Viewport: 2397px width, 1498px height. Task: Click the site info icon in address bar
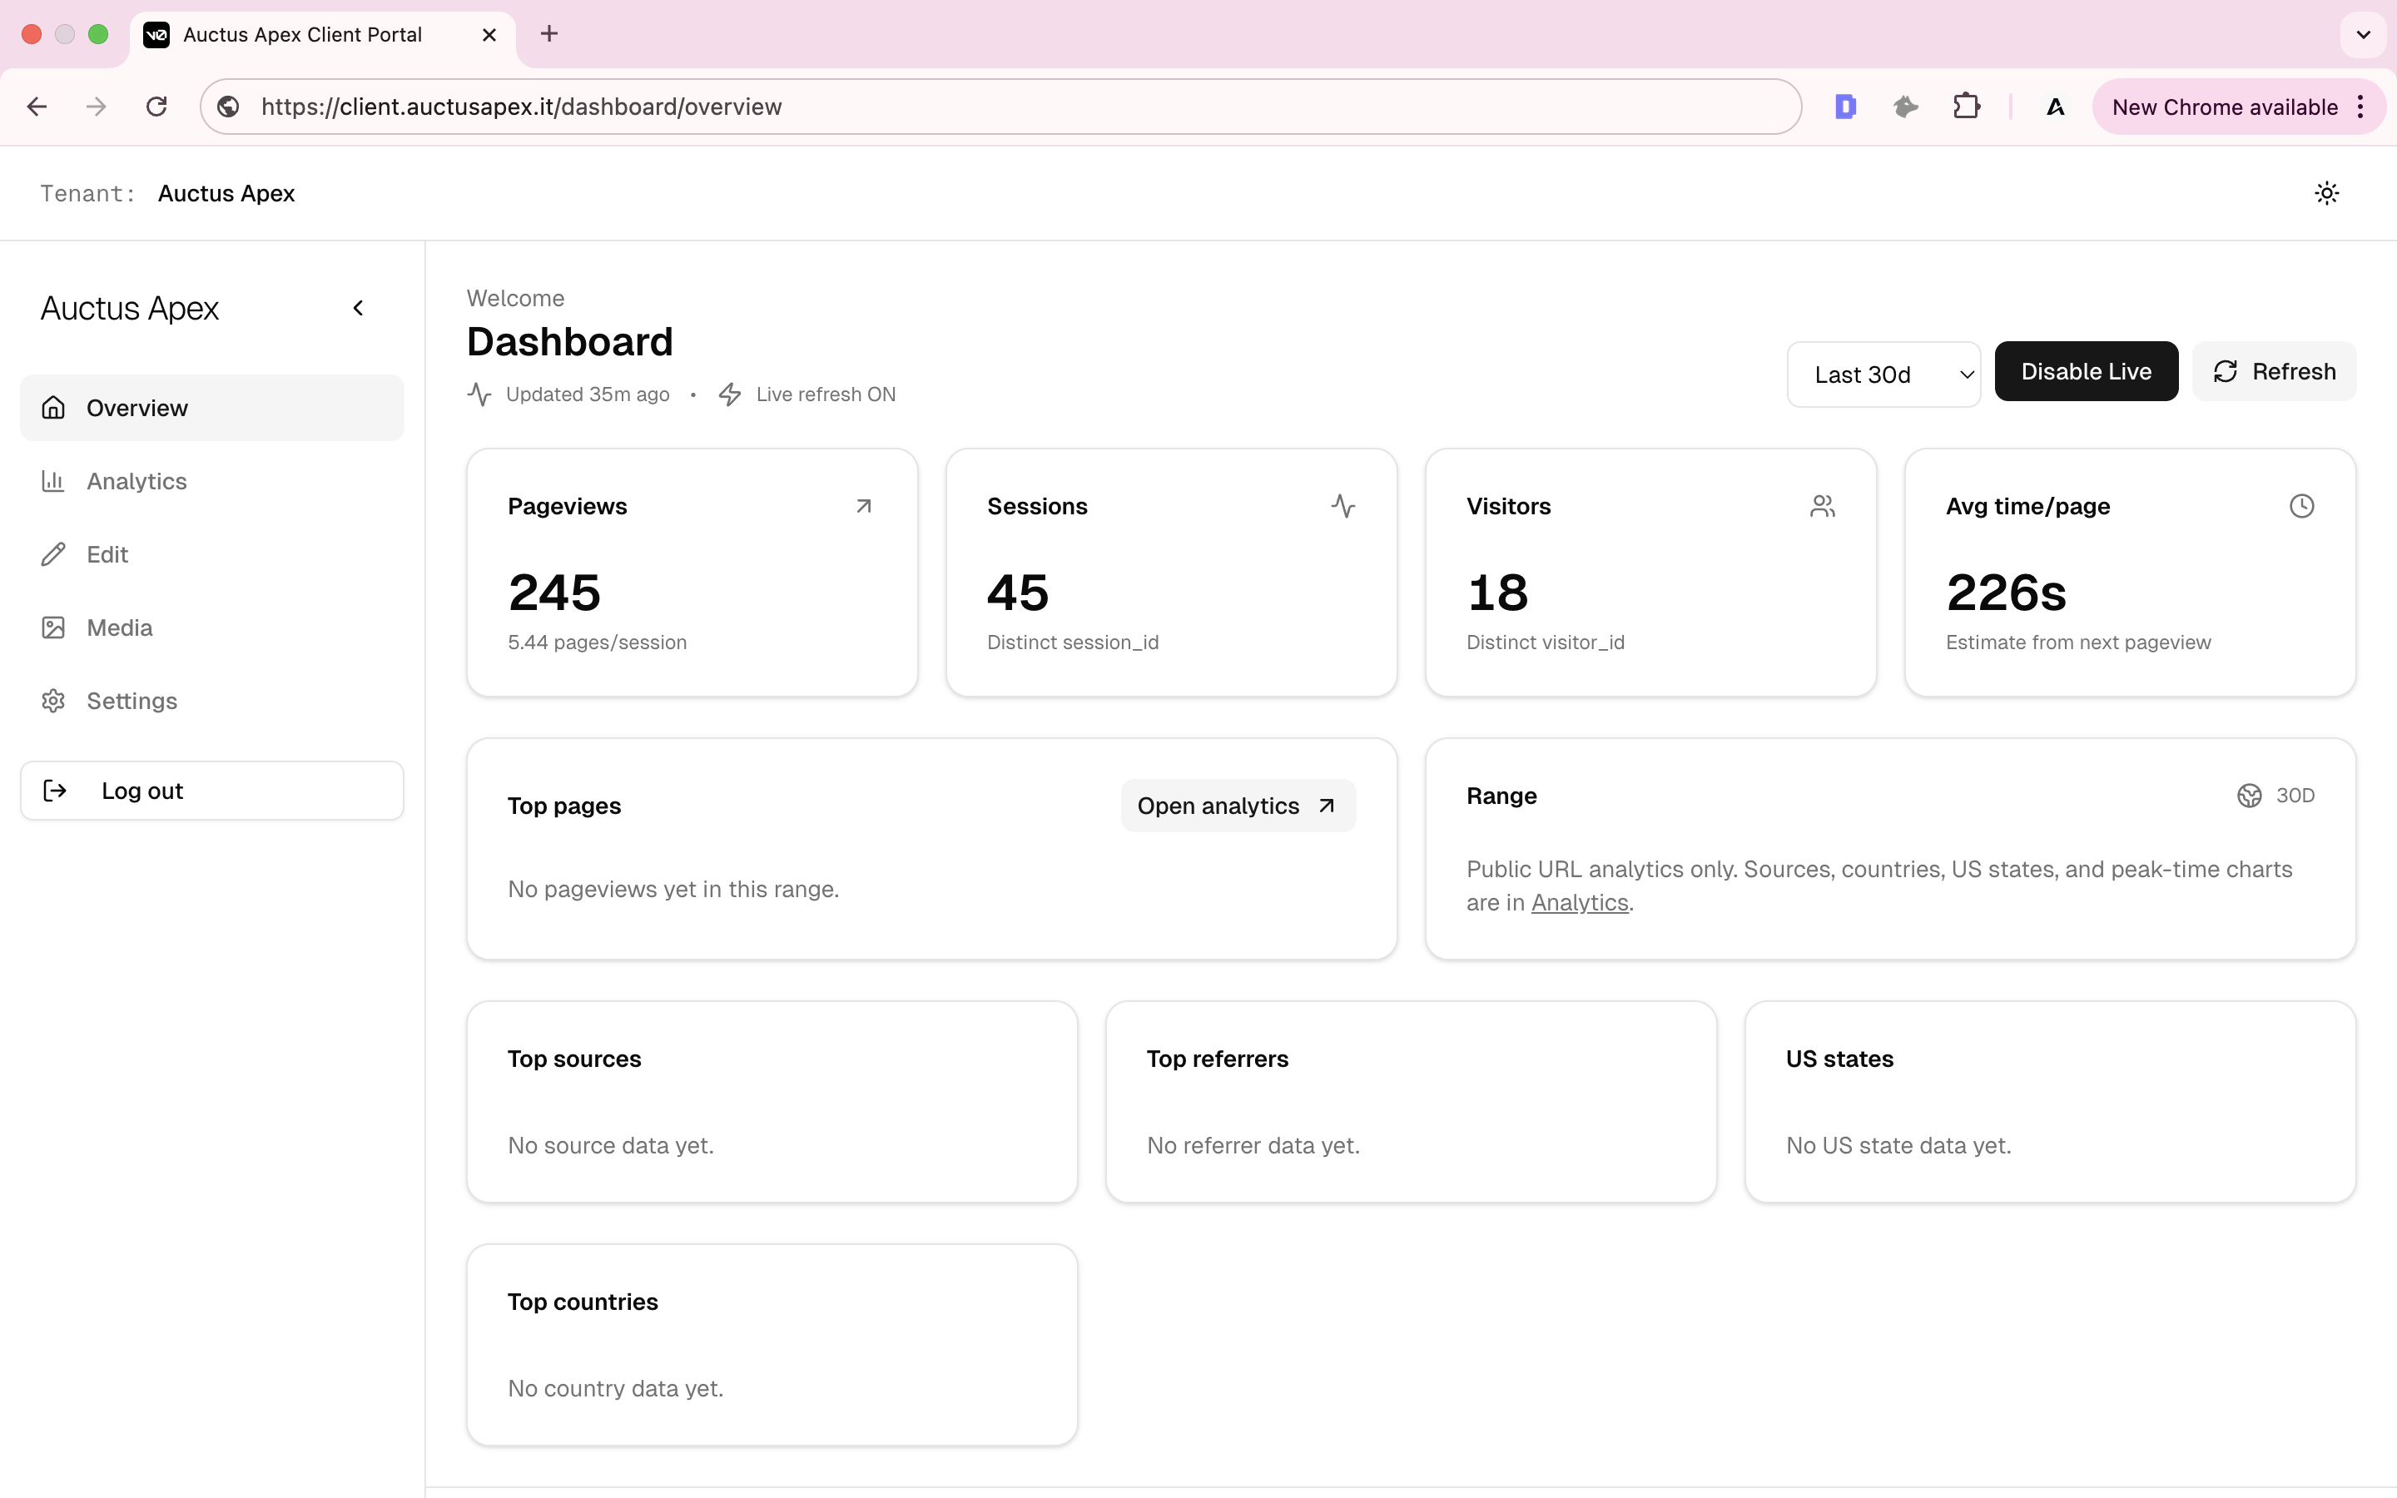[229, 107]
